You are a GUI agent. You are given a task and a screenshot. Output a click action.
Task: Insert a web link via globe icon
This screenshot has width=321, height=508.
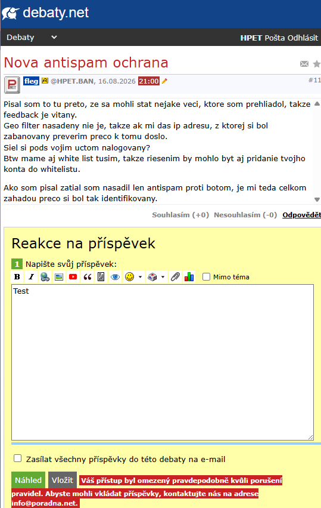(x=45, y=277)
